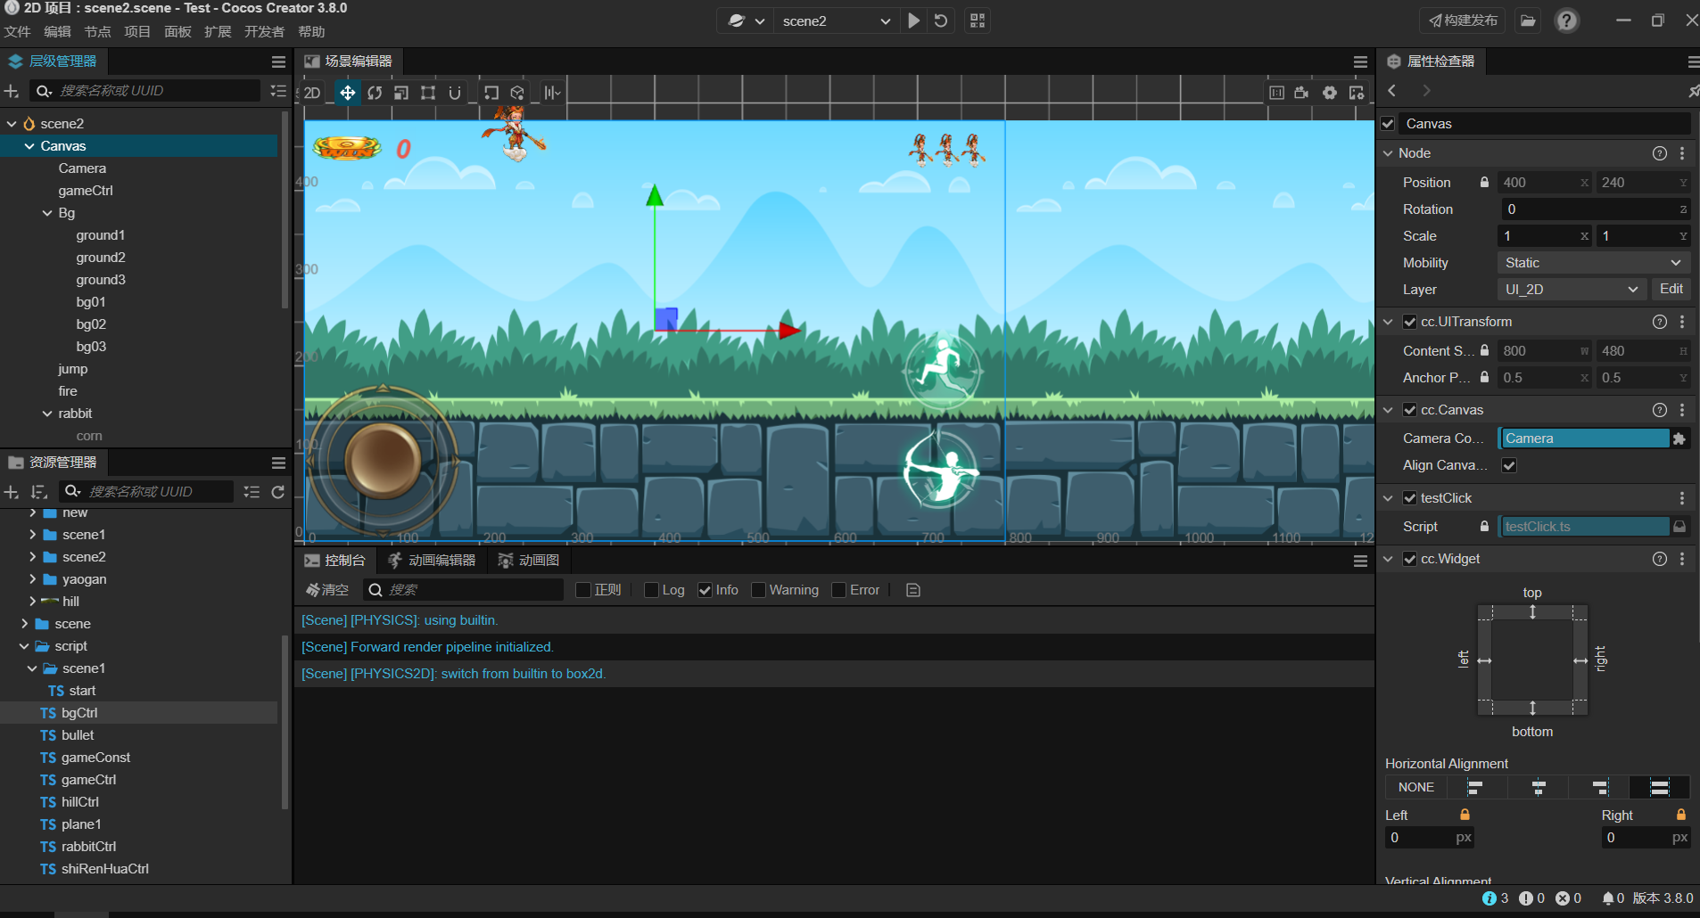1700x918 pixels.
Task: Go back in the inspector history
Action: point(1392,91)
